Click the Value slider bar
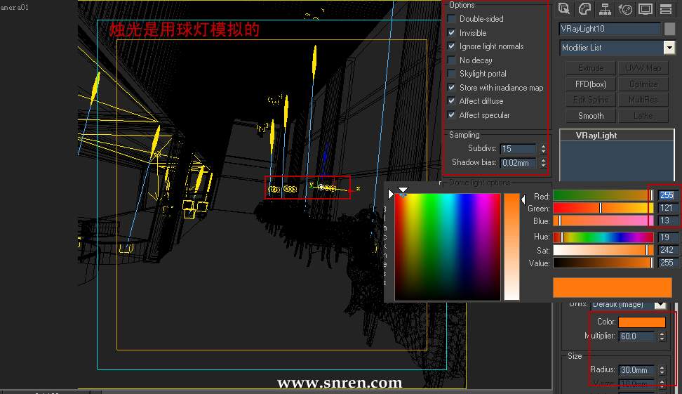 tap(603, 263)
